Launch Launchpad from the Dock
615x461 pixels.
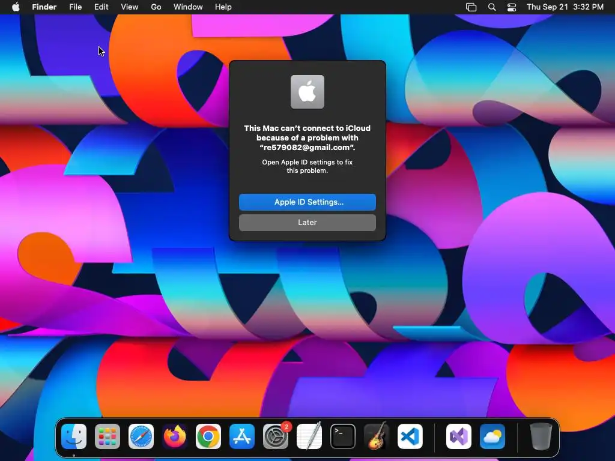click(x=108, y=436)
